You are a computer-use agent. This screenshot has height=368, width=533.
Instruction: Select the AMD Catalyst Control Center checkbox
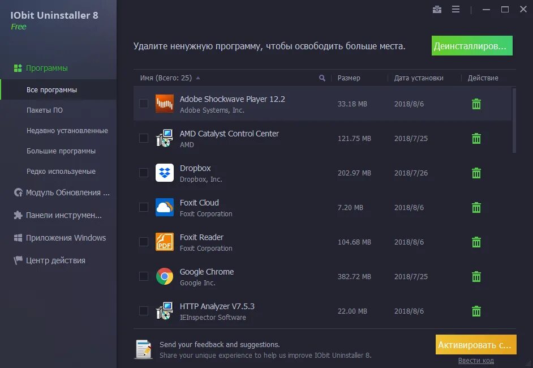click(x=144, y=138)
